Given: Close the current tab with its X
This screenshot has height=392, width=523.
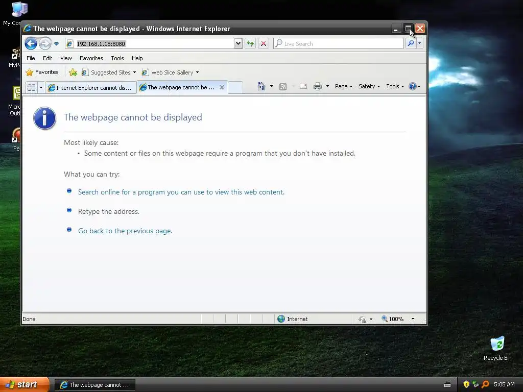Looking at the screenshot, I should (222, 87).
